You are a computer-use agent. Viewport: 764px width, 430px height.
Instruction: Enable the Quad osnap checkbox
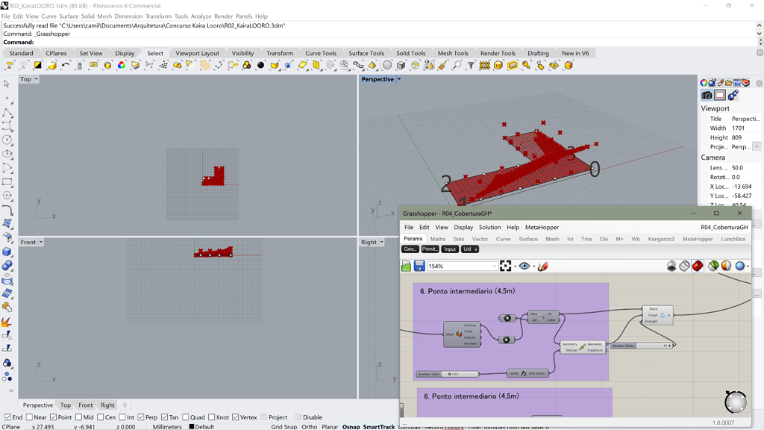click(186, 417)
